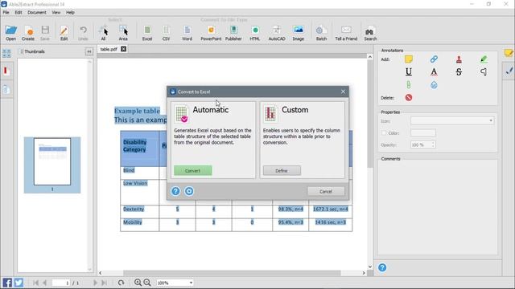Open the Help menu
This screenshot has height=289, width=515.
click(70, 13)
